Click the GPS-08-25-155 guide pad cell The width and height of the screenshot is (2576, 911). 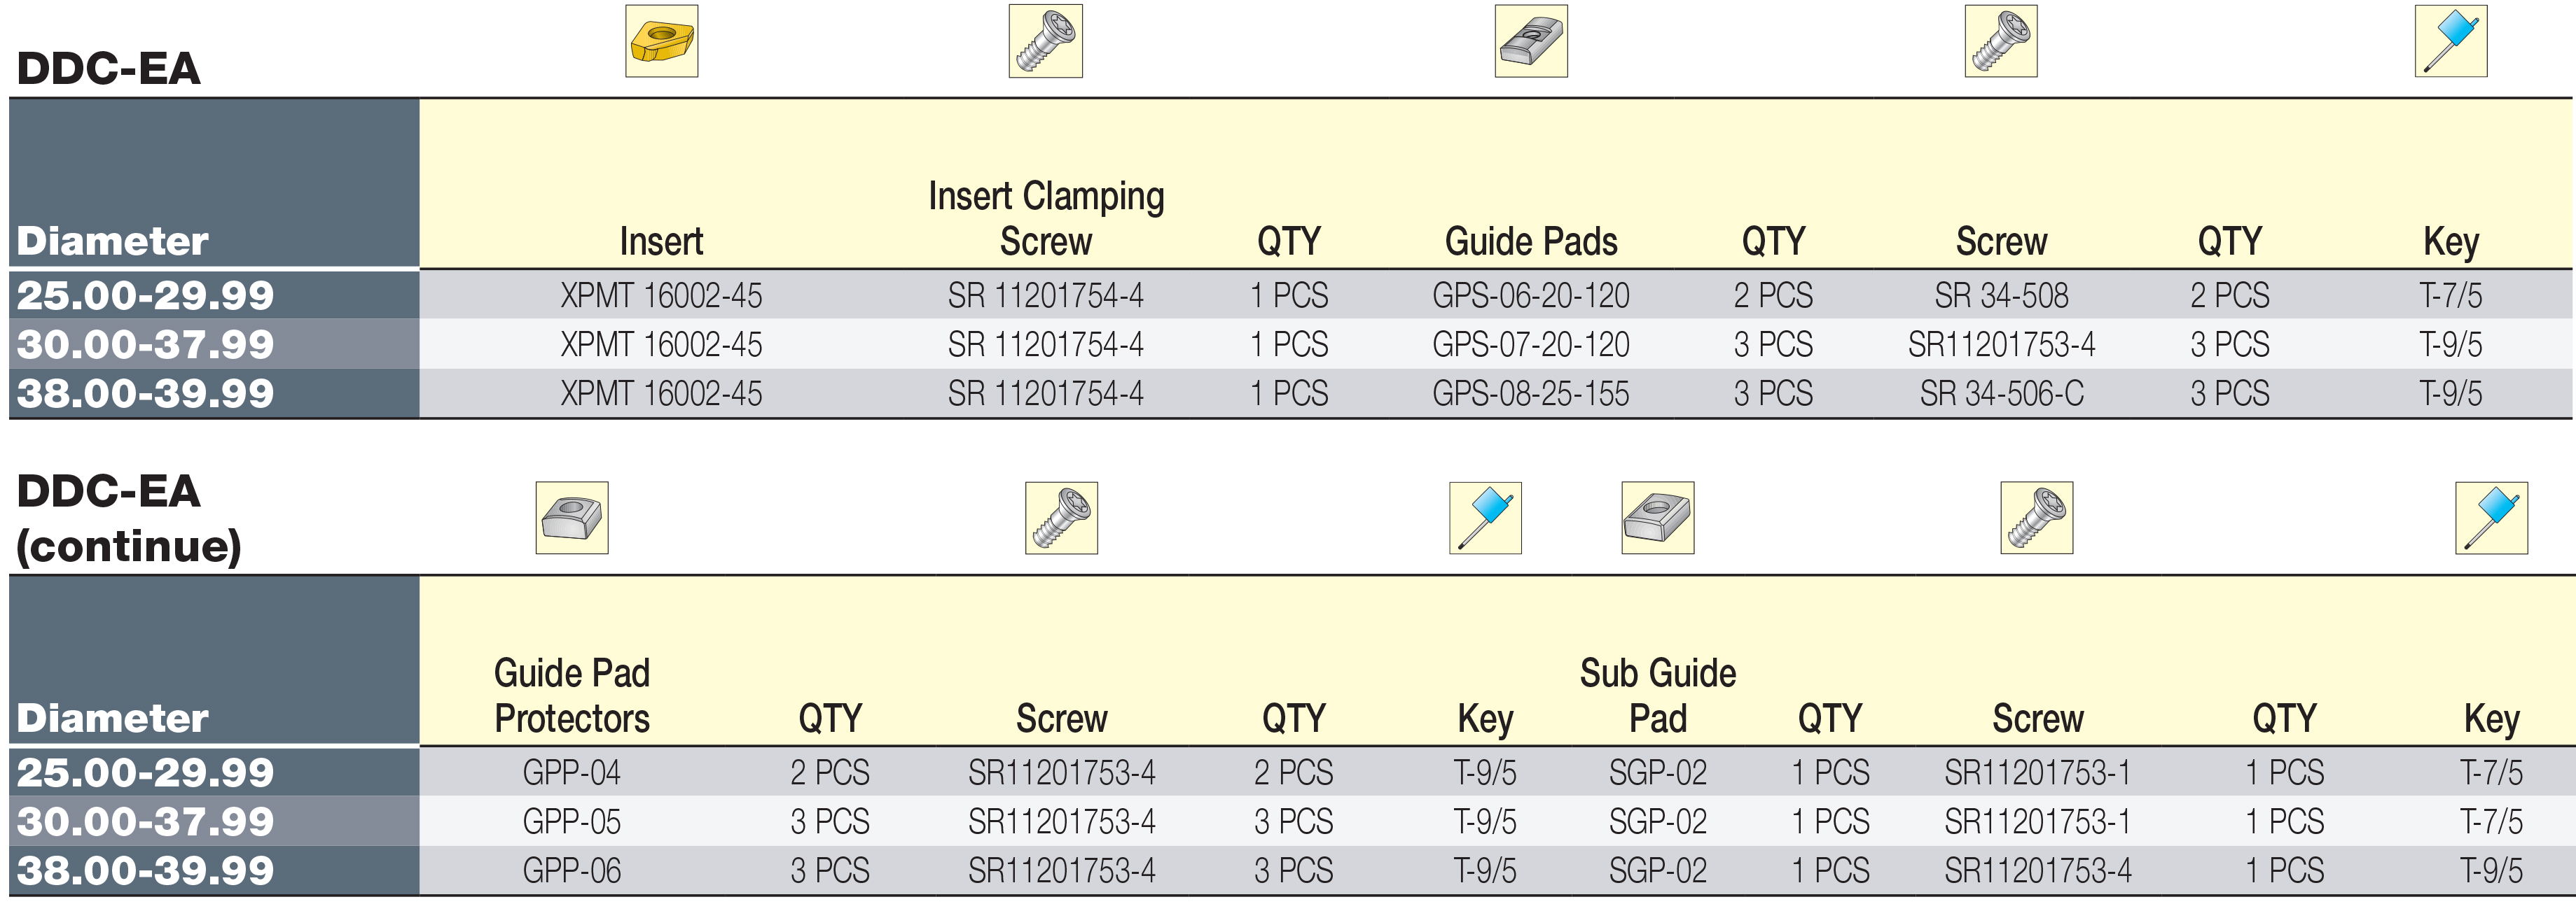1531,393
